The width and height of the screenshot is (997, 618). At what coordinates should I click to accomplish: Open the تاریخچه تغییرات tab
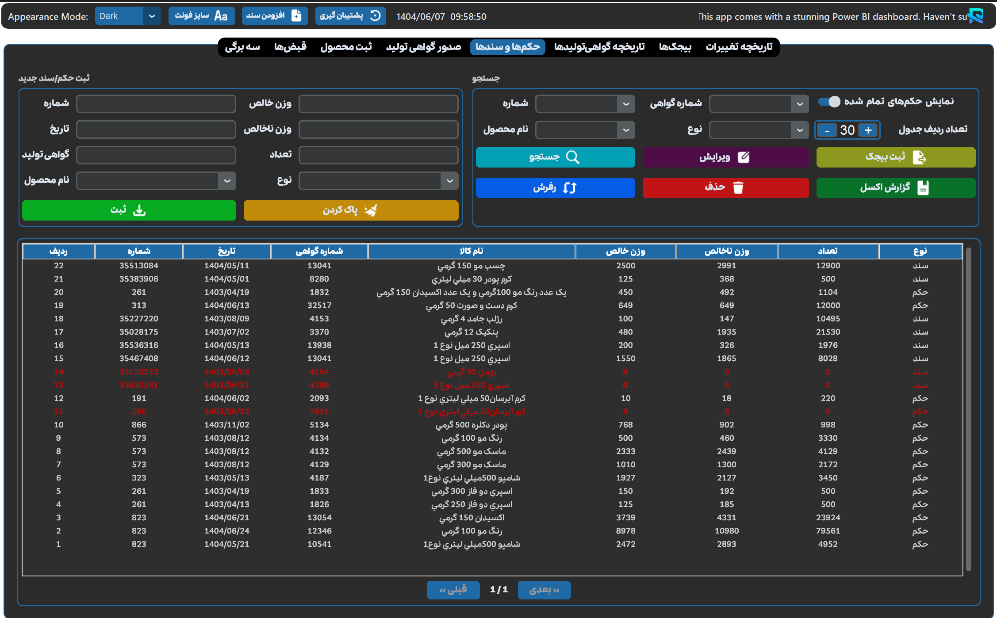tap(739, 47)
